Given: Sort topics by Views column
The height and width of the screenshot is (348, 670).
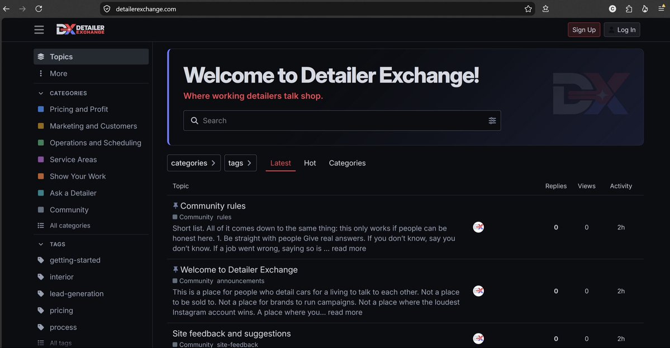Looking at the screenshot, I should pos(586,186).
